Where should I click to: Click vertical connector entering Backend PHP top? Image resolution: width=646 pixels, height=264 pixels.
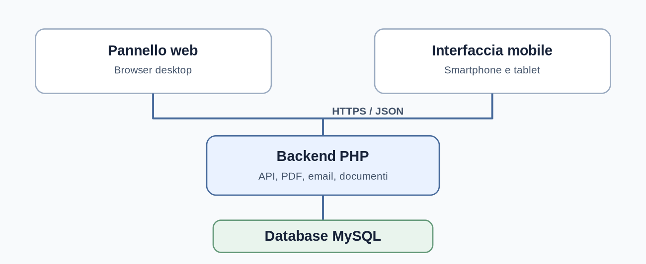tap(323, 127)
